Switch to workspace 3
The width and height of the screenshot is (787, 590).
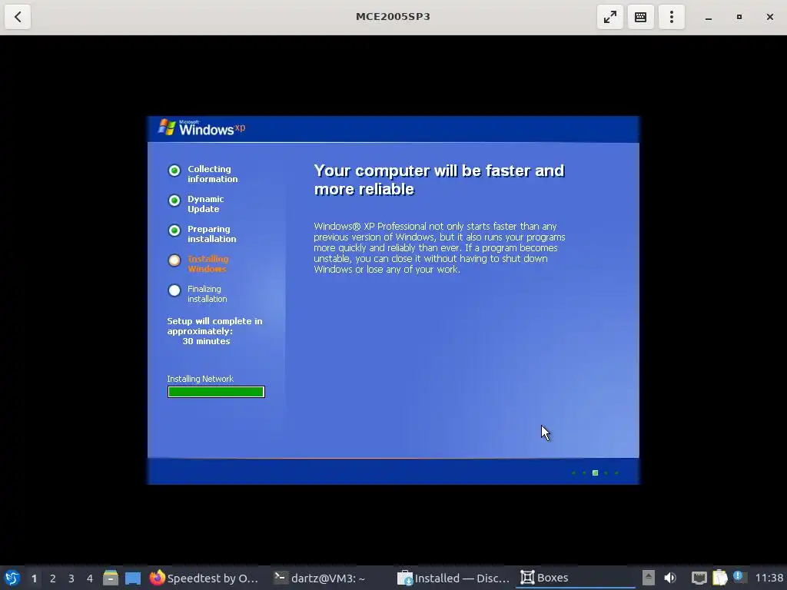click(x=71, y=578)
